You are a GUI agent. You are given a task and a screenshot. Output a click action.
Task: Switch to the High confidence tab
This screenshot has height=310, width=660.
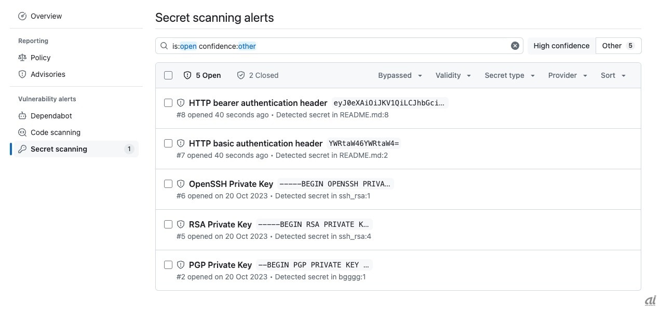click(x=561, y=46)
